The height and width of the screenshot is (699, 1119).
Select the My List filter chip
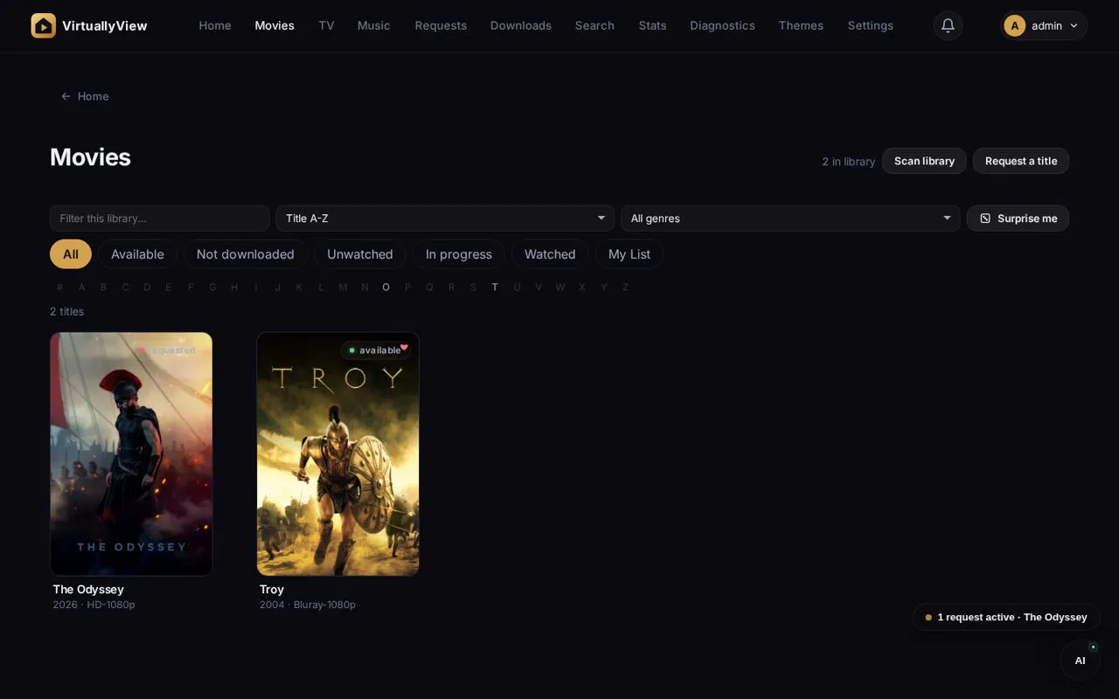point(629,254)
